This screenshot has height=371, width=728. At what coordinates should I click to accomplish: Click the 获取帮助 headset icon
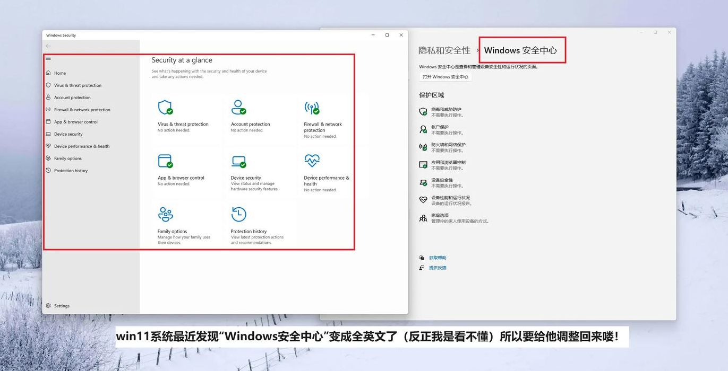422,258
